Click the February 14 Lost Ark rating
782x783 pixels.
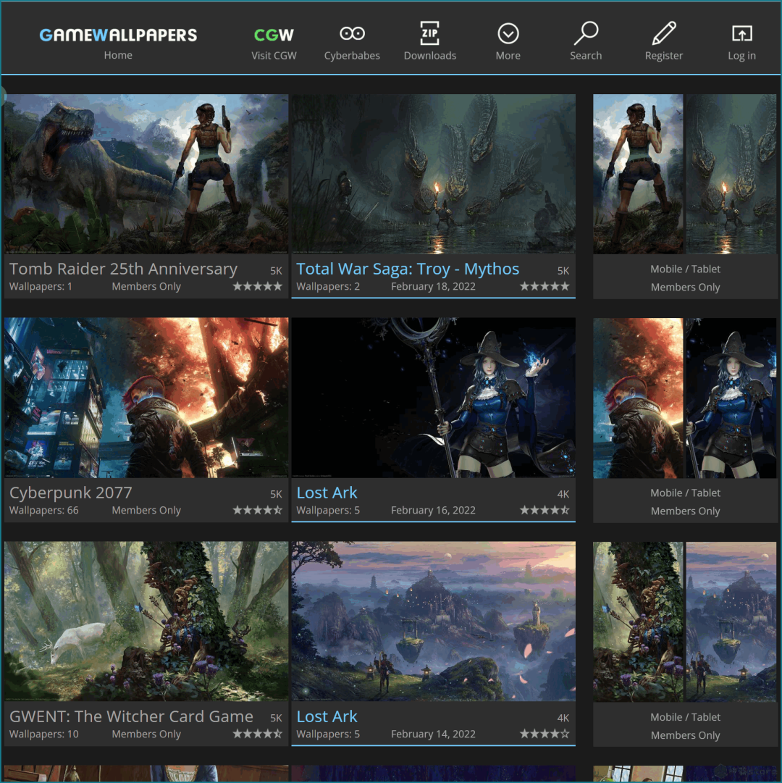pyautogui.click(x=545, y=734)
